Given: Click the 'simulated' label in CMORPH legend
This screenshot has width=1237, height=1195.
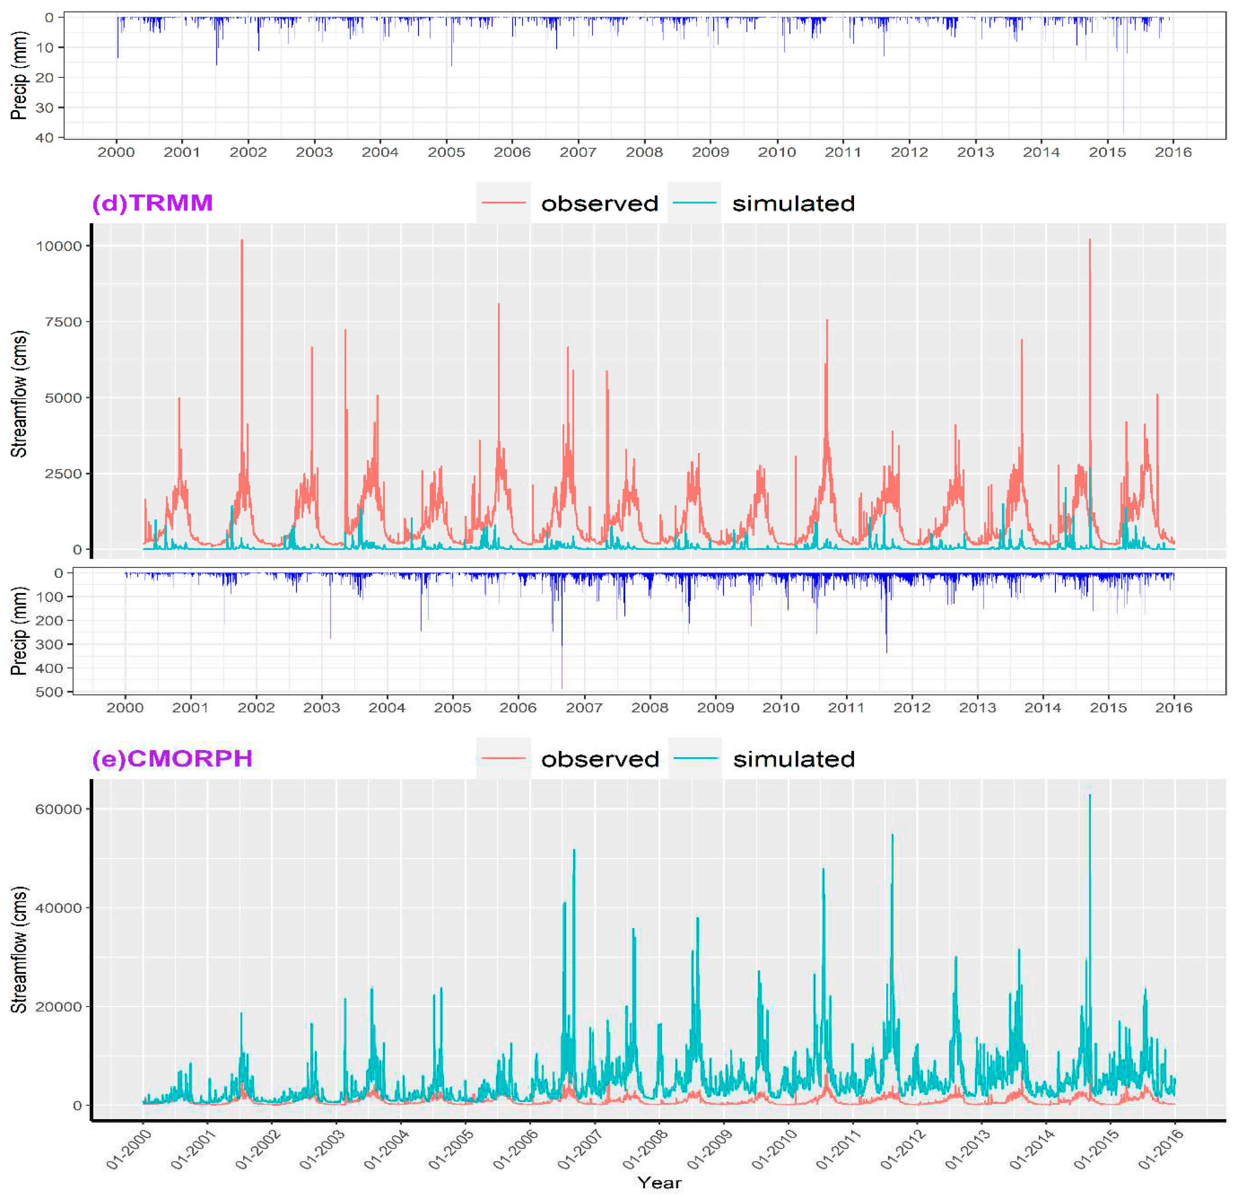Looking at the screenshot, I should coord(793,759).
